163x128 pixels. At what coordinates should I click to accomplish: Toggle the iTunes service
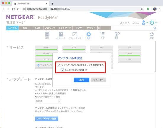[44, 54]
